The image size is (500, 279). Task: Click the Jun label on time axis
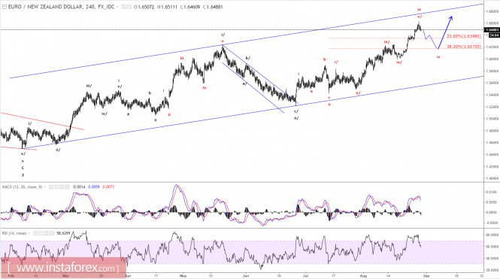(x=246, y=276)
